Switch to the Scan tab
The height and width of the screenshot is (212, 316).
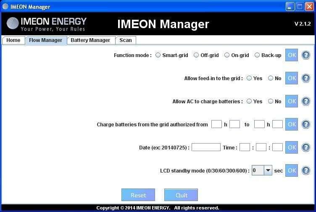126,40
